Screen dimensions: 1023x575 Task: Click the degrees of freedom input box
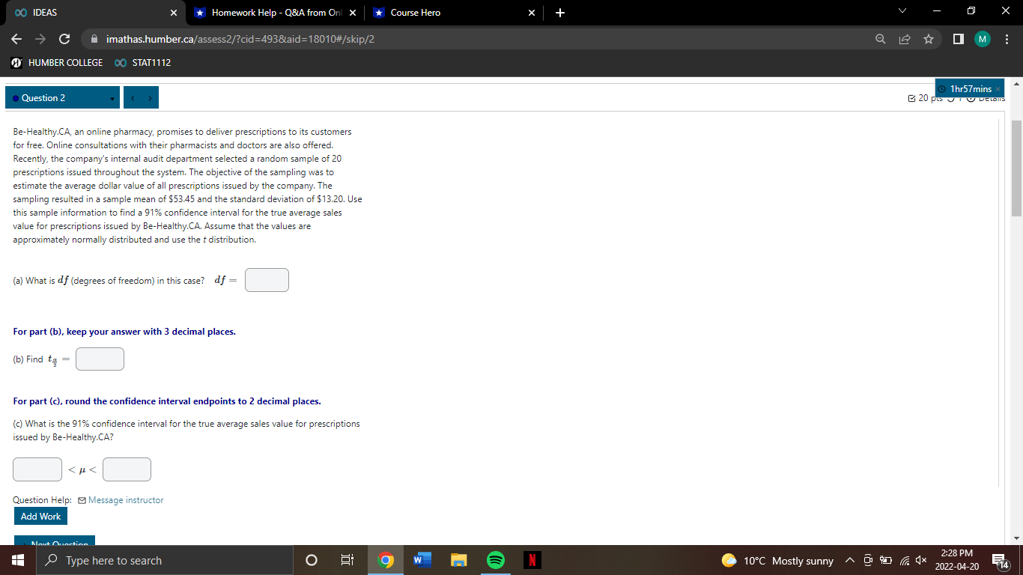267,280
